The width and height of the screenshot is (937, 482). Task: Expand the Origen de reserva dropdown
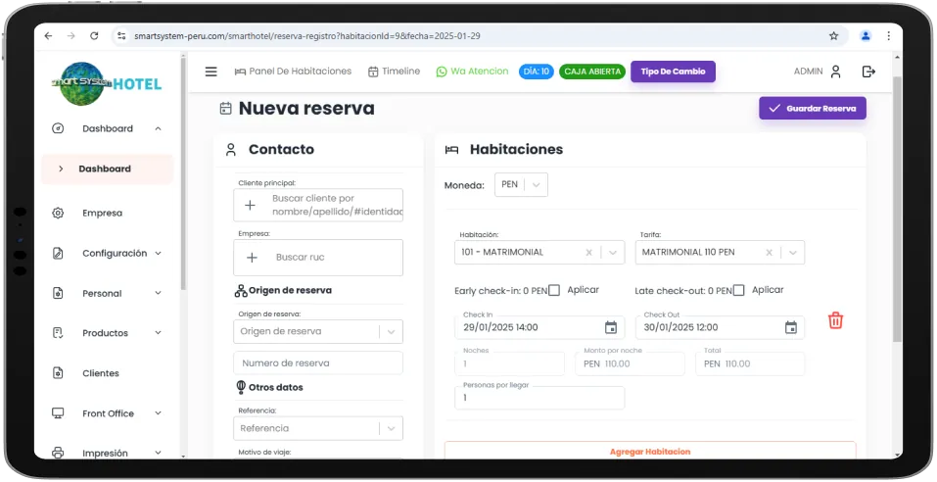(391, 331)
